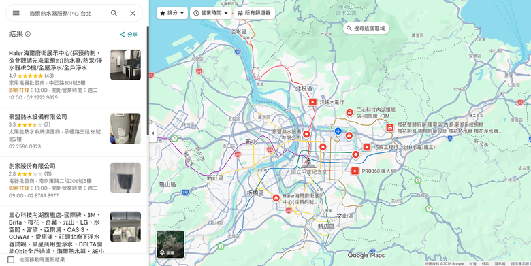
Task: Click the results info icon
Action: point(28,34)
